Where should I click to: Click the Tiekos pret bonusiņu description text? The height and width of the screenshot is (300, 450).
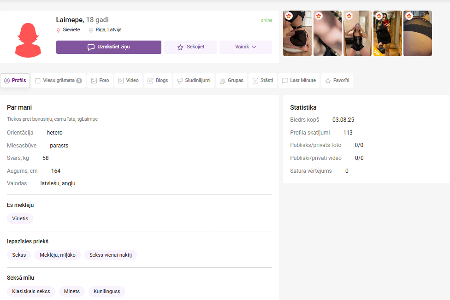pos(52,119)
